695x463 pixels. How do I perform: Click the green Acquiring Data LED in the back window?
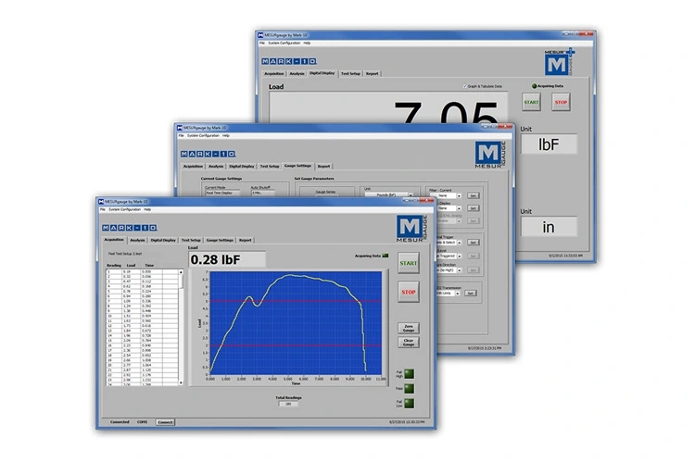coord(534,86)
